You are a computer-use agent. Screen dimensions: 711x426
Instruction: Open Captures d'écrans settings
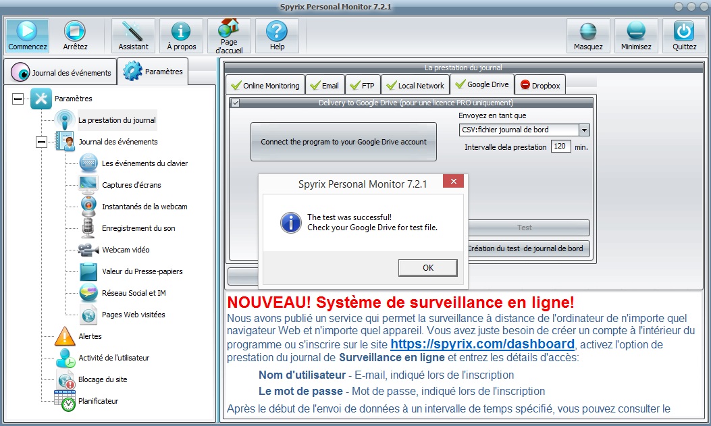pyautogui.click(x=132, y=185)
